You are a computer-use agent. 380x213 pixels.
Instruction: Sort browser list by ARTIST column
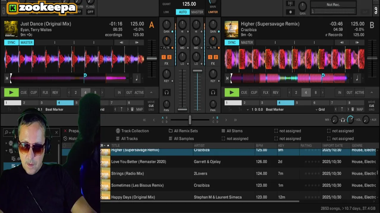click(199, 146)
